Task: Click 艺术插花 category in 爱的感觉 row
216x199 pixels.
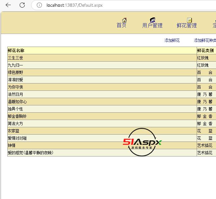Action: click(x=205, y=153)
